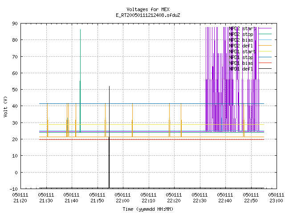285x213 pixels.
Task: Click the time tick label 22:00
Action: (x=123, y=201)
